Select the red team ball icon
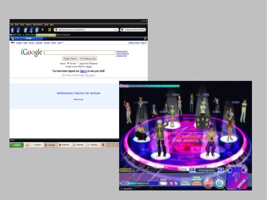 point(172,183)
